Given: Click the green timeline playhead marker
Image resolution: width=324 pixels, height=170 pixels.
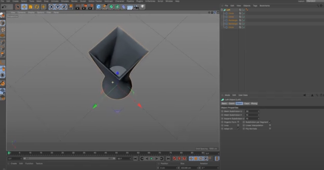Looking at the screenshot, I should tap(9, 153).
